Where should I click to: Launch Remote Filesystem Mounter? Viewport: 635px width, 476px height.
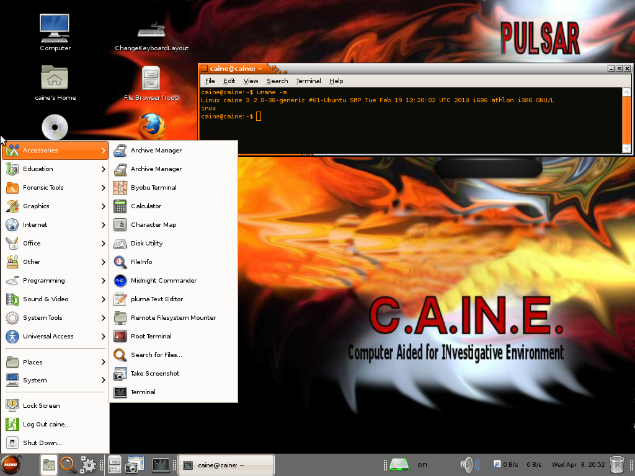click(x=174, y=318)
